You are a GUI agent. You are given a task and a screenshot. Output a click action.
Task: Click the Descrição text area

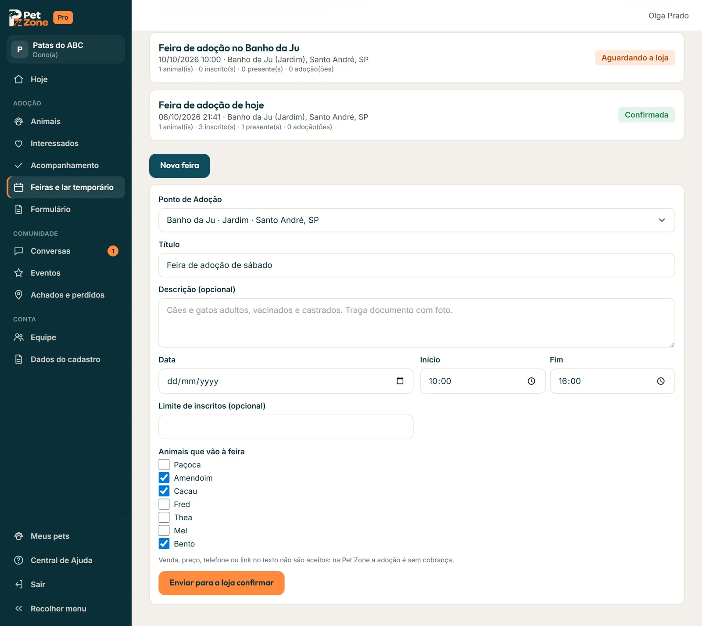tap(416, 323)
